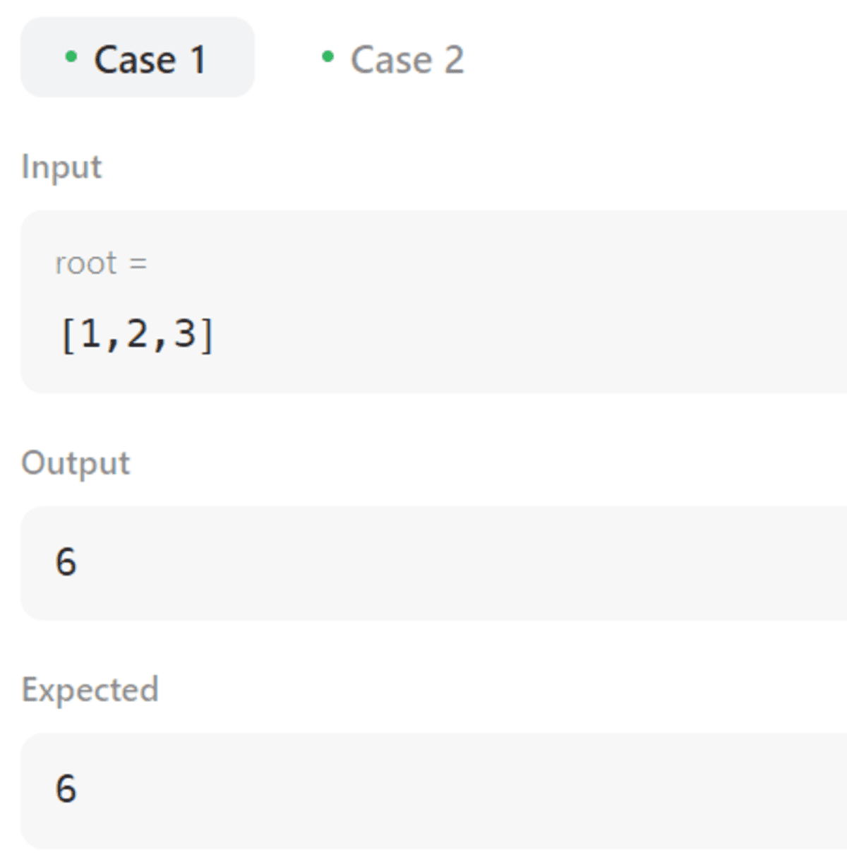Click the equals sign after root
This screenshot has height=853, width=847.
coord(138,264)
